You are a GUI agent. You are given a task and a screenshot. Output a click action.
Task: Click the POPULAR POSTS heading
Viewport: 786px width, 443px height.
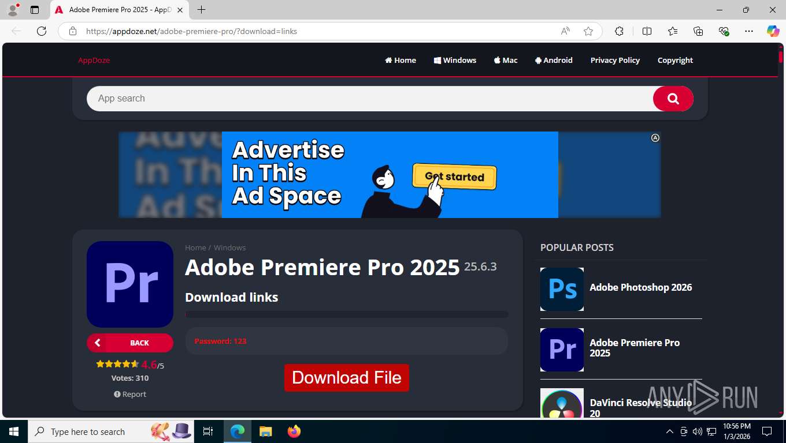click(x=577, y=247)
